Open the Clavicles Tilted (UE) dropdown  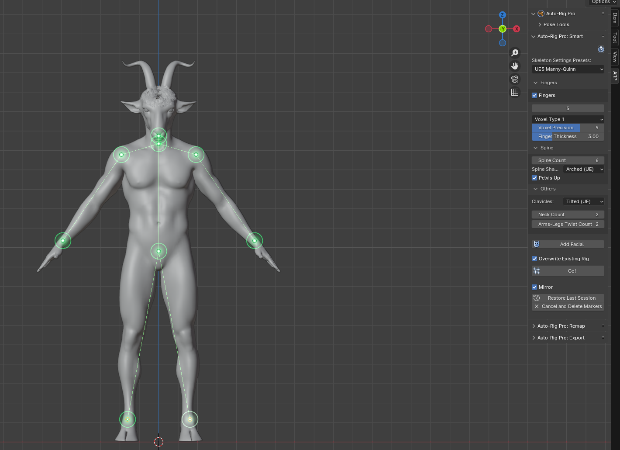[584, 201]
